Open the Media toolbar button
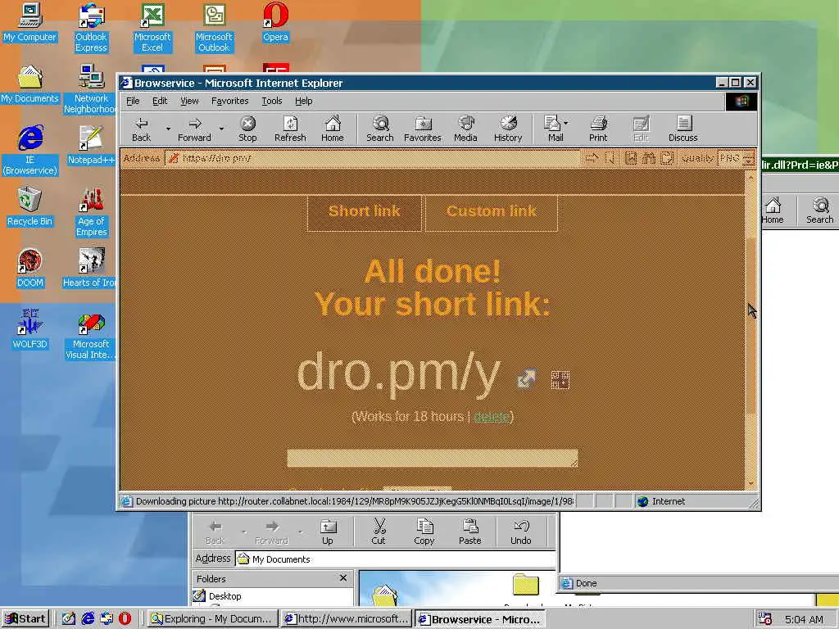Image resolution: width=839 pixels, height=629 pixels. pyautogui.click(x=465, y=129)
